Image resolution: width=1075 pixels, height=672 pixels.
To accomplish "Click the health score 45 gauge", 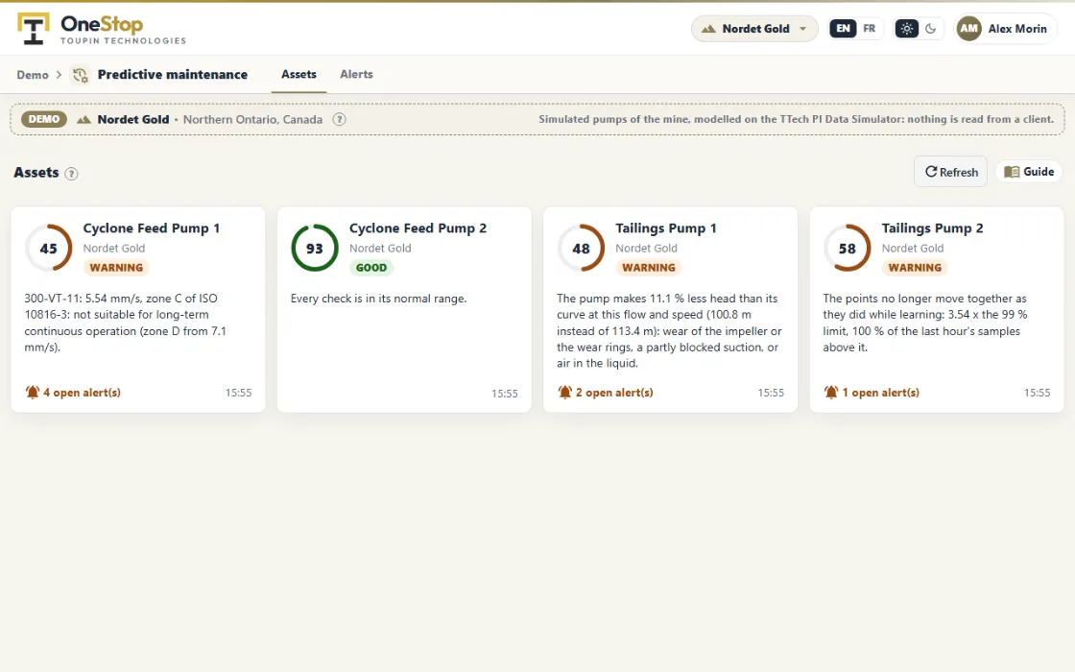I will [x=49, y=249].
